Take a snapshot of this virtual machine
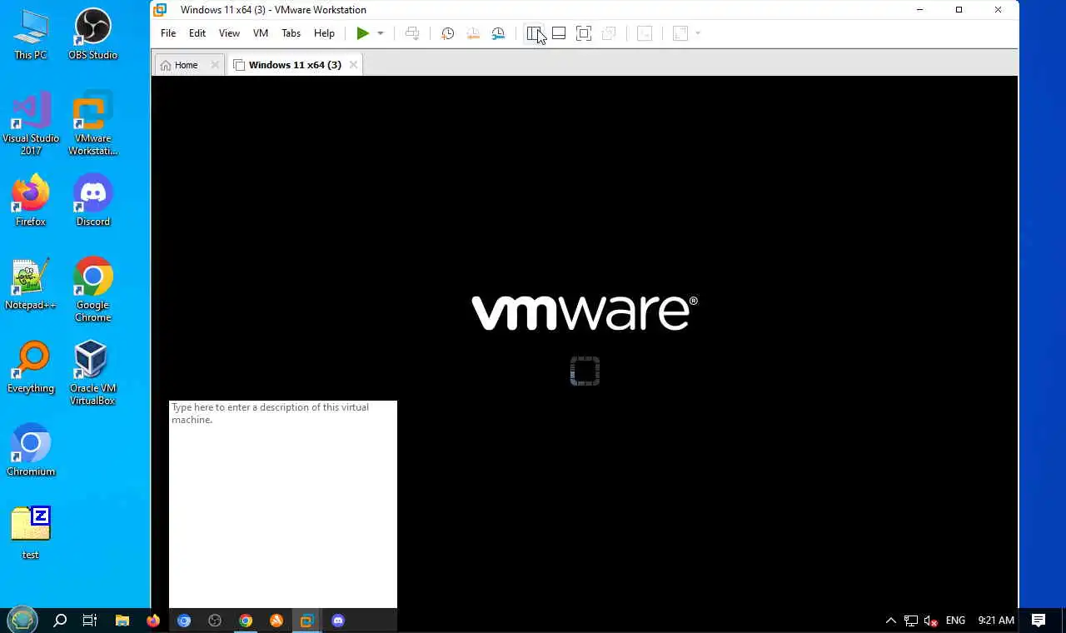Viewport: 1066px width, 633px height. [447, 33]
